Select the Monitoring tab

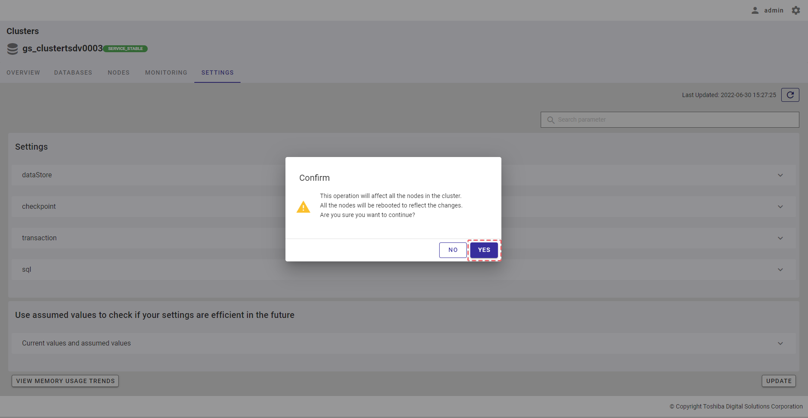(x=166, y=72)
